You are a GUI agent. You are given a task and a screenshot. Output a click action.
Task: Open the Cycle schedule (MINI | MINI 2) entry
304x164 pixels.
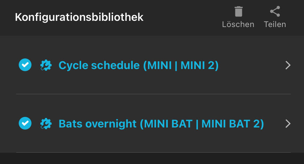coord(138,65)
